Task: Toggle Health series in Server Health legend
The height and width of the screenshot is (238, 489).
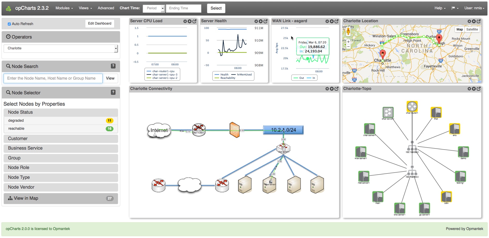Action: point(222,74)
